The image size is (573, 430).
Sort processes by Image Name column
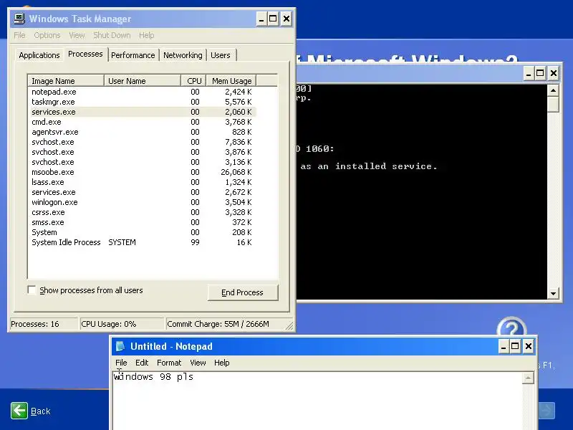pos(66,81)
